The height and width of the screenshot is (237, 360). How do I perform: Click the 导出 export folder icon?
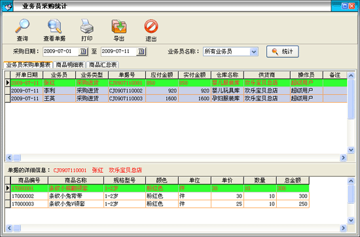[119, 26]
